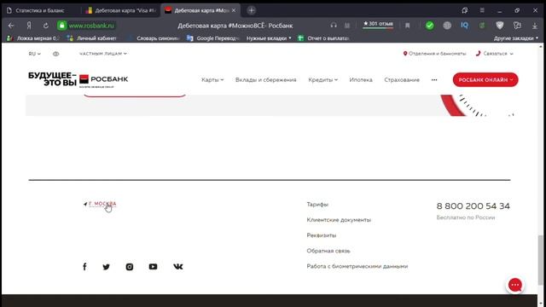The height and width of the screenshot is (307, 546).
Task: Bookmark page with bookmark flag icon
Action: 408,26
